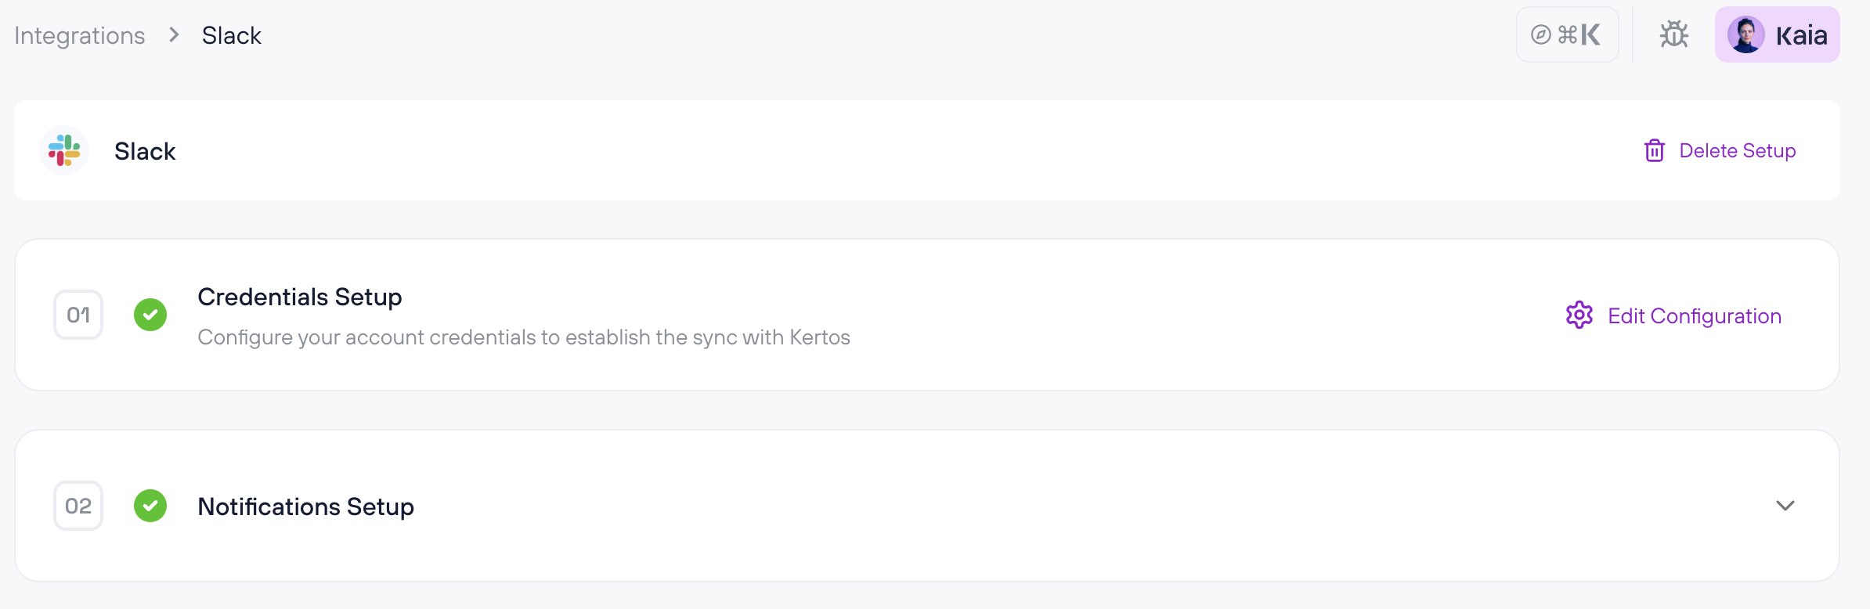Click the Slack logo icon
The height and width of the screenshot is (609, 1870).
coord(64,150)
